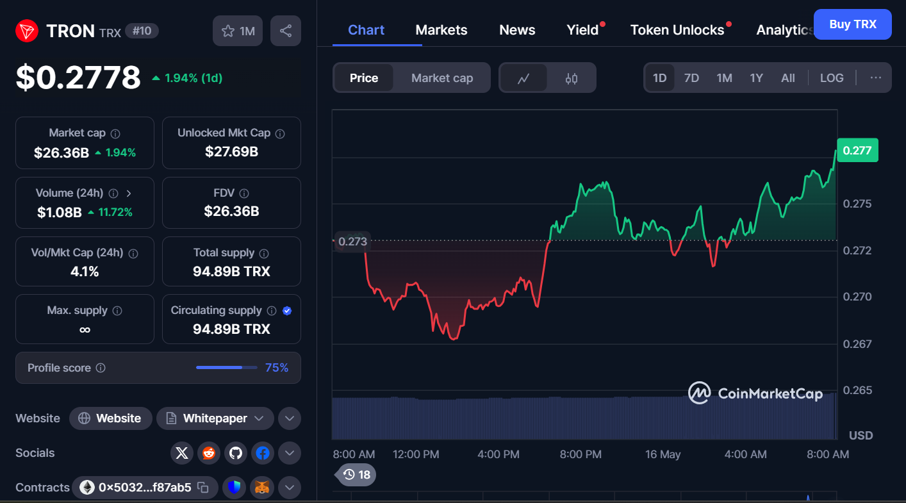Click Profile score info icon
The height and width of the screenshot is (503, 906).
click(101, 368)
